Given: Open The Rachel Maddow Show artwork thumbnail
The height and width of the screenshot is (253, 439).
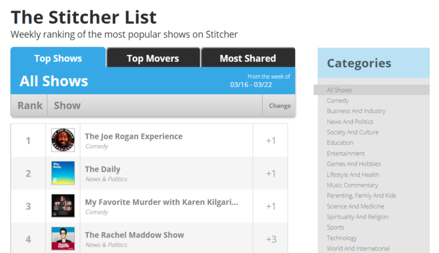Looking at the screenshot, I should [x=63, y=238].
